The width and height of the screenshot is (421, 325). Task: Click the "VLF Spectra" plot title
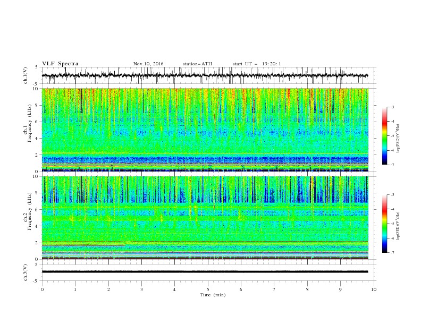pos(60,64)
